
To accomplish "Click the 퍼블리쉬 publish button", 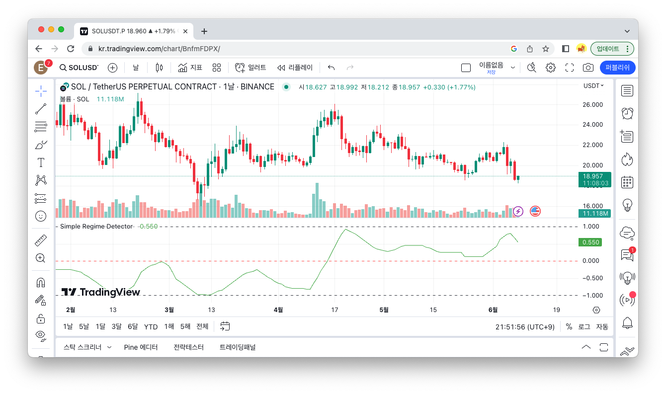I will click(x=618, y=68).
